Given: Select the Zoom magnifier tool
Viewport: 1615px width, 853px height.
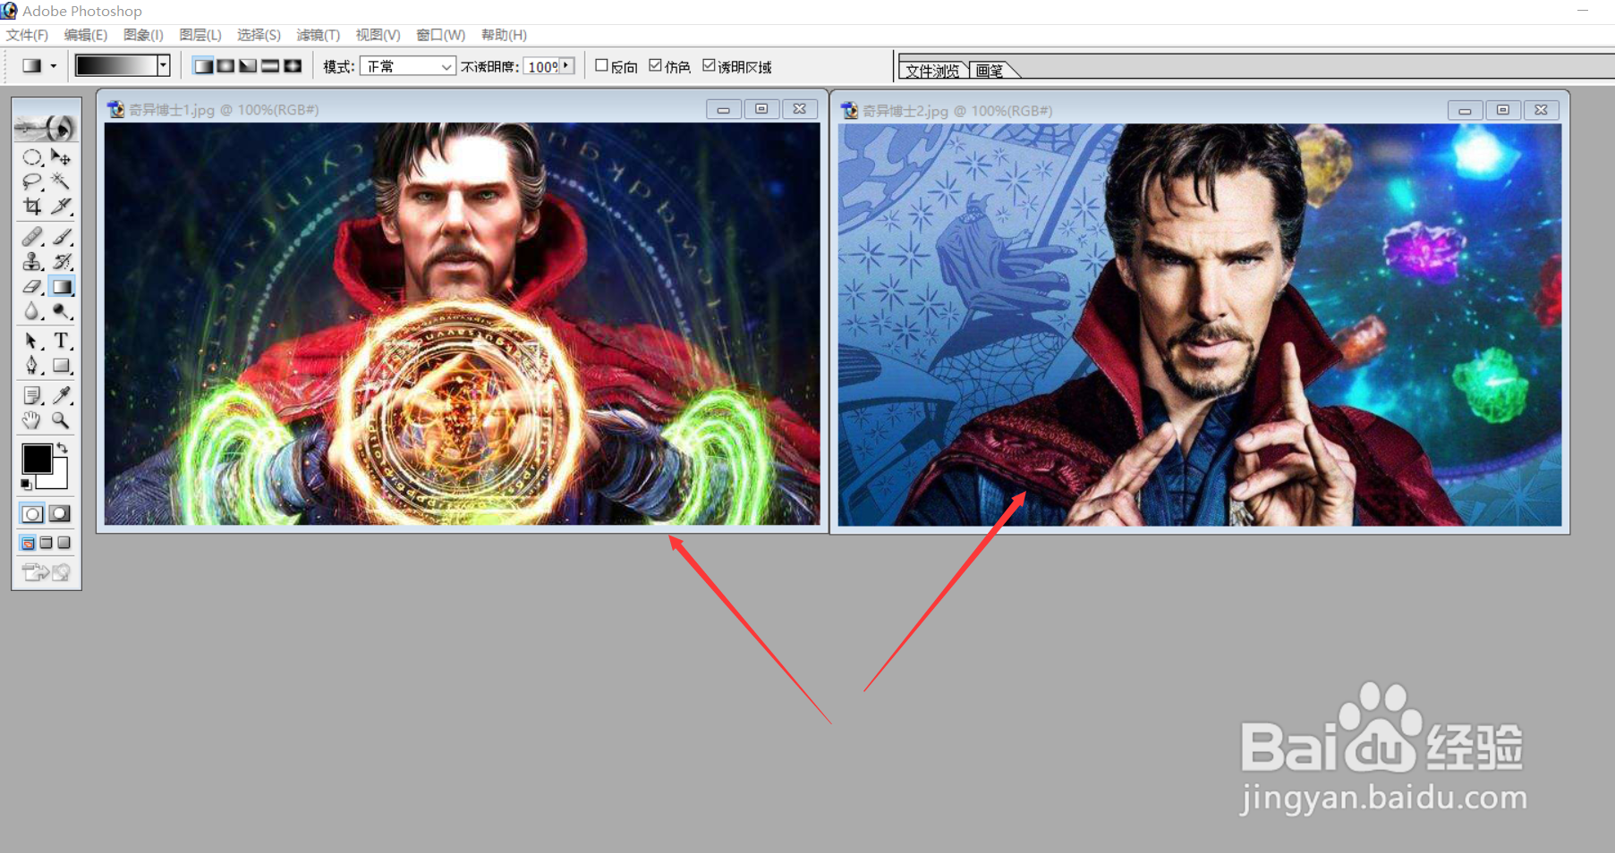Looking at the screenshot, I should (x=61, y=420).
